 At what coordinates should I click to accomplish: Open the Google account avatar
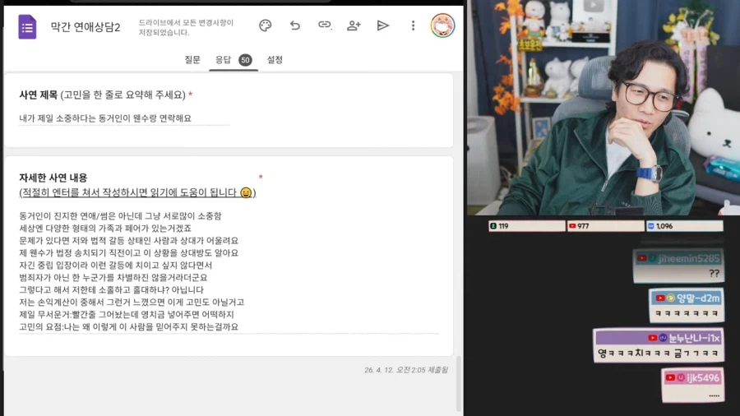(x=442, y=25)
